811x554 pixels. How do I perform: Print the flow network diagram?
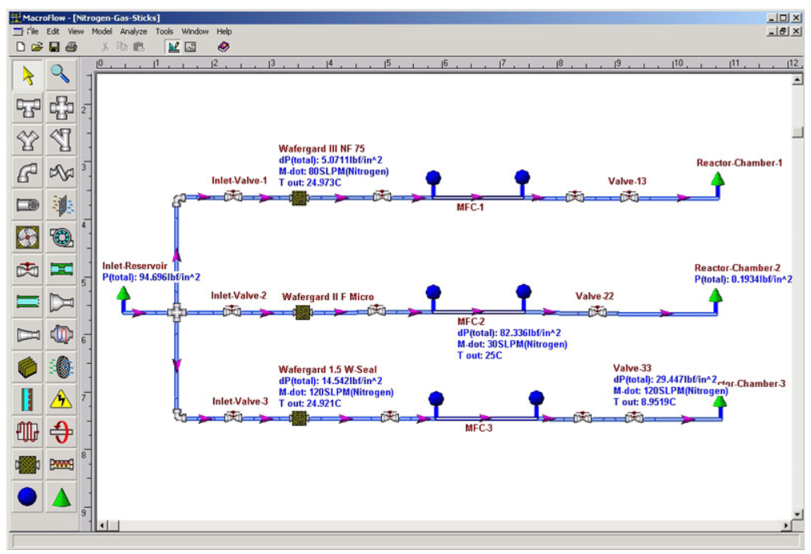click(x=71, y=47)
